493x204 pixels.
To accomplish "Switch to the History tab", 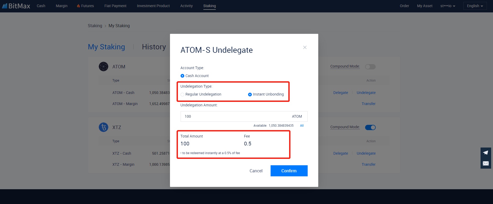I will coord(154,47).
